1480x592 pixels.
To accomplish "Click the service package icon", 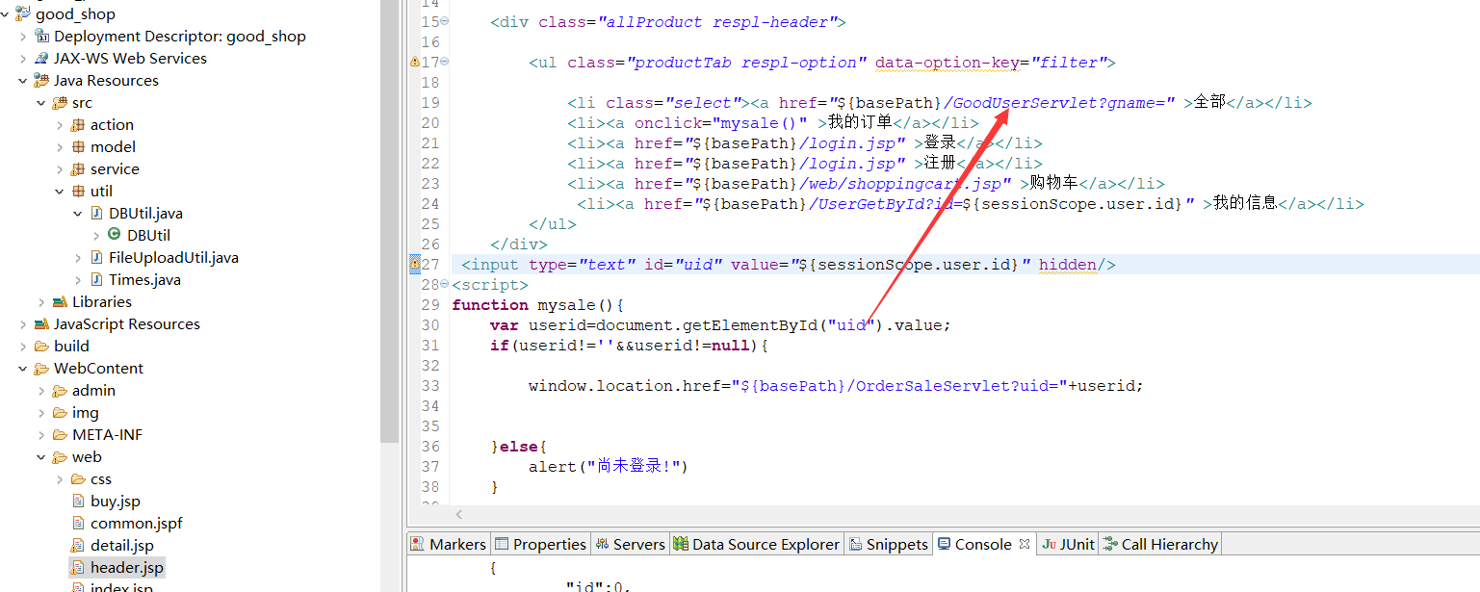I will click(x=78, y=168).
